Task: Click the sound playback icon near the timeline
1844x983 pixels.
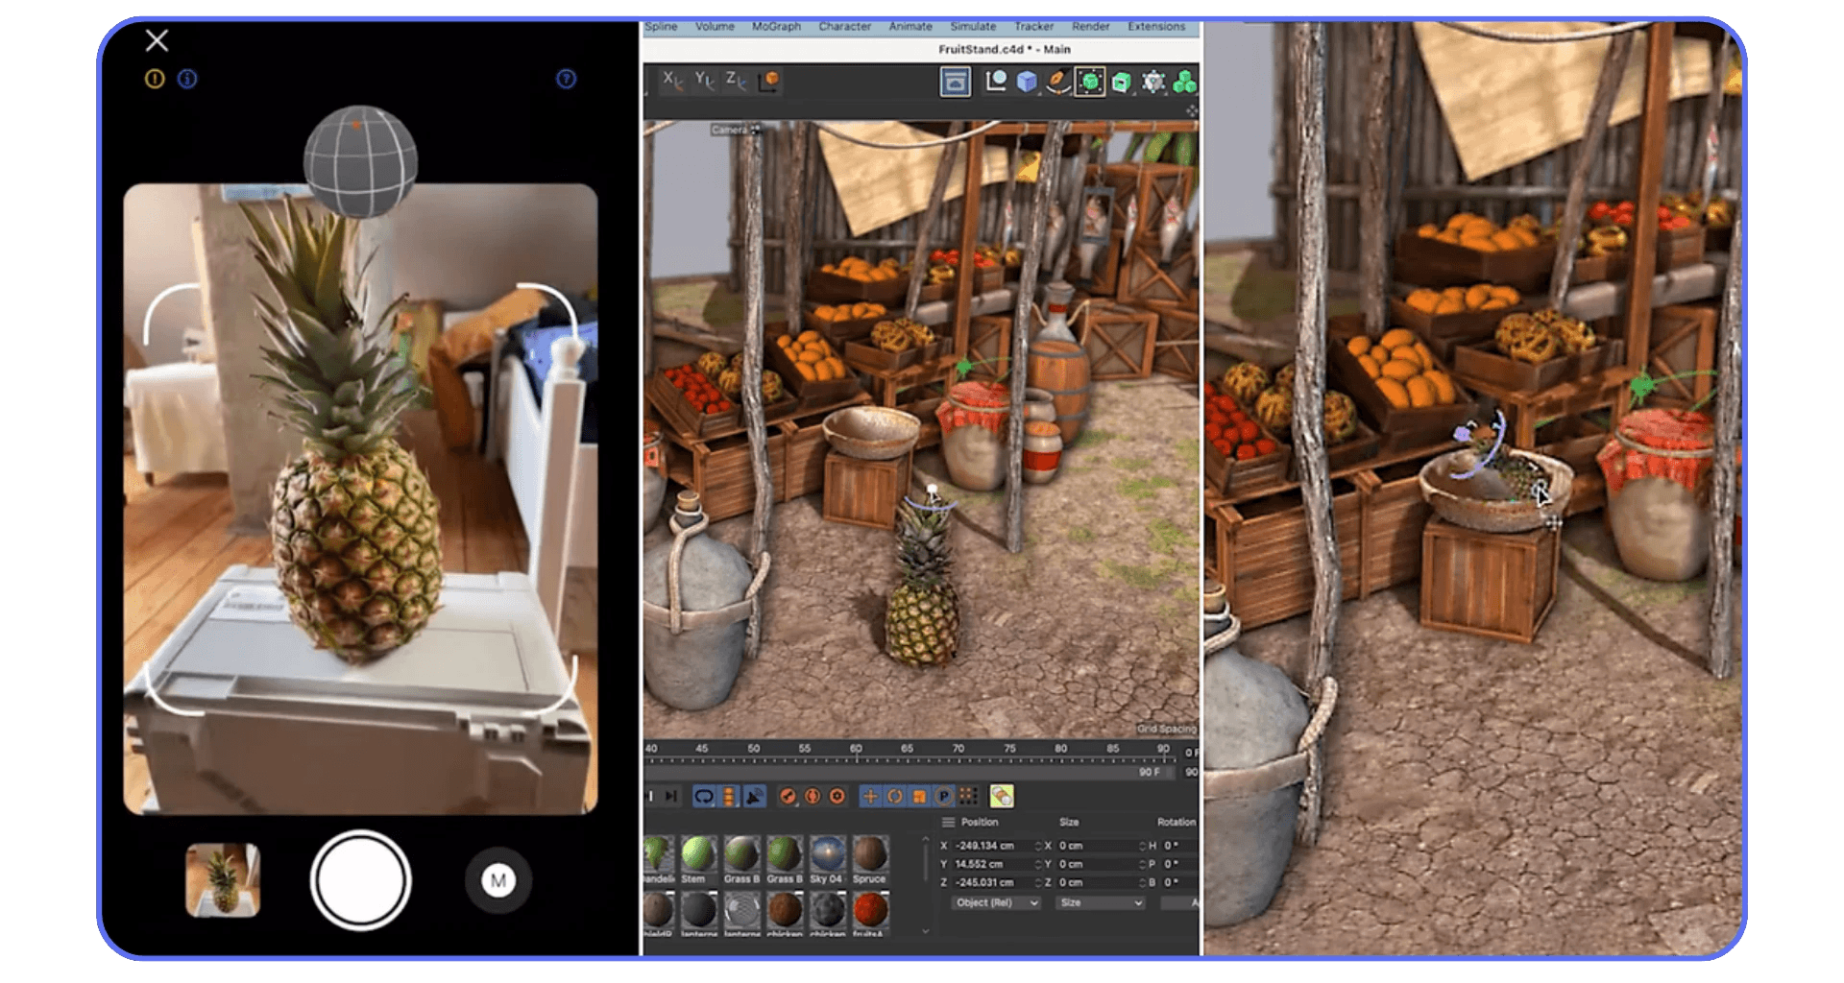Action: click(752, 796)
